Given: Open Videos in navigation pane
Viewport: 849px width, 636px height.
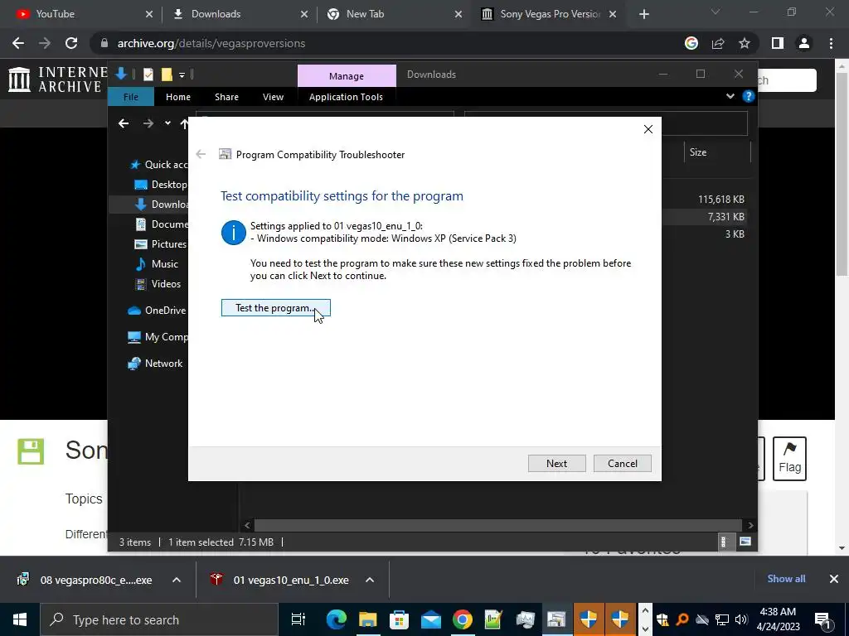Looking at the screenshot, I should [x=158, y=284].
